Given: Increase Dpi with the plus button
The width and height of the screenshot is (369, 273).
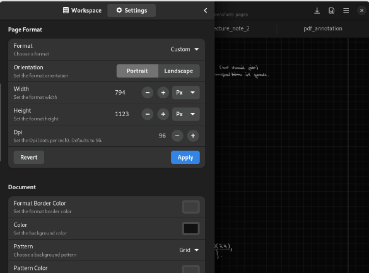Looking at the screenshot, I should click(193, 136).
